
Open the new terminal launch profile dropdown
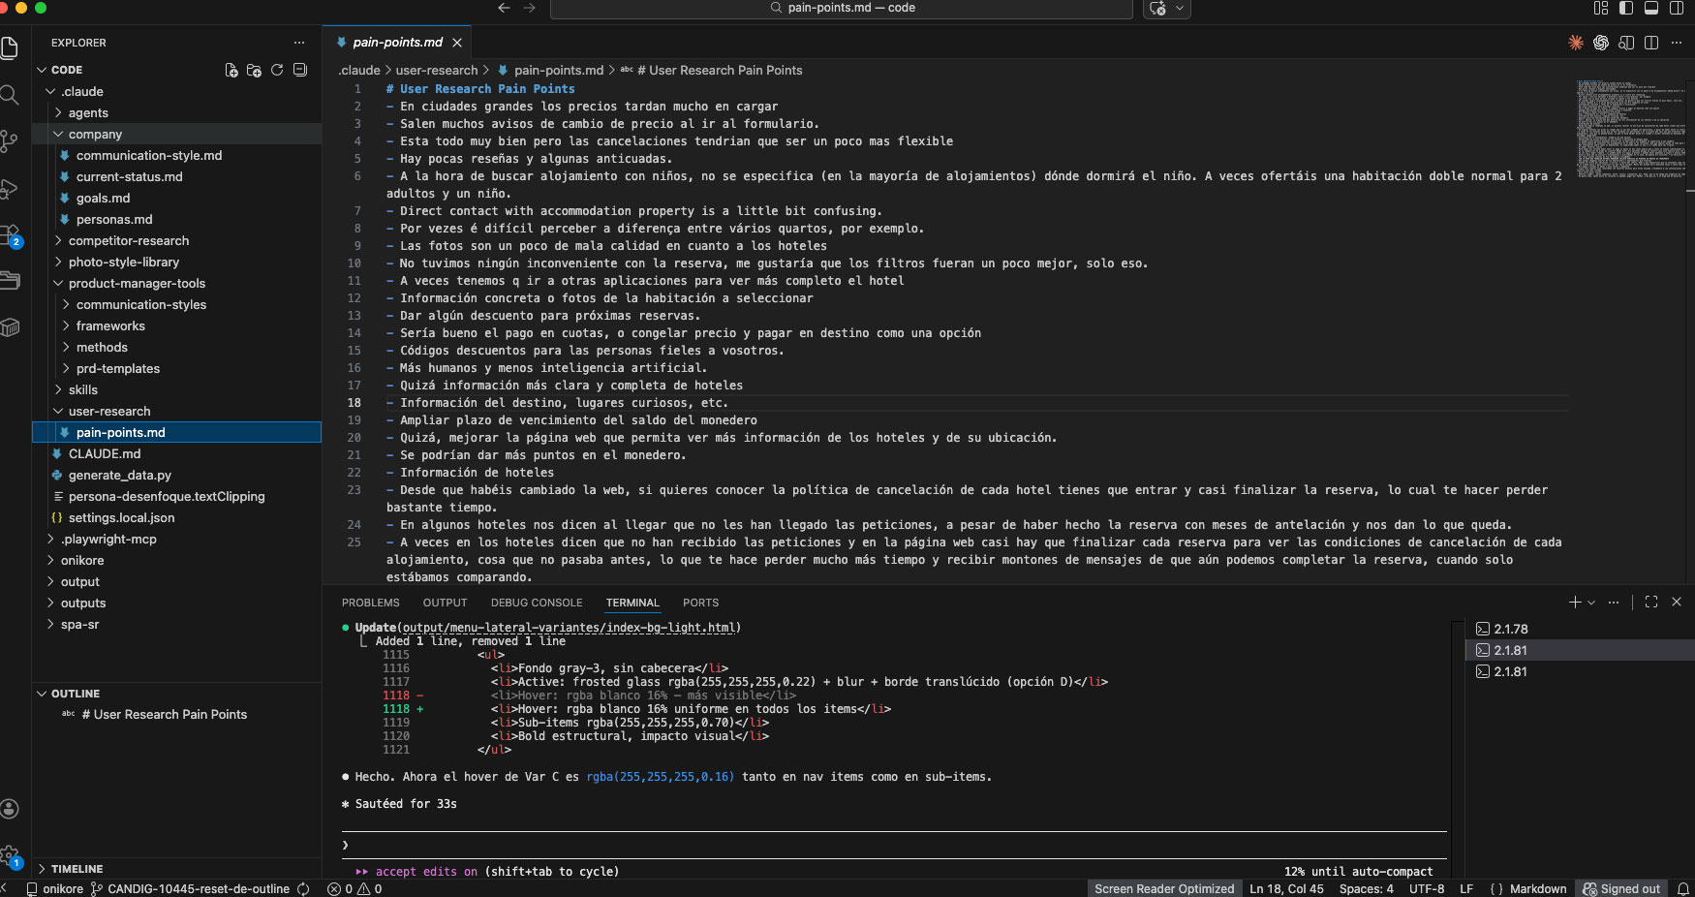coord(1591,603)
